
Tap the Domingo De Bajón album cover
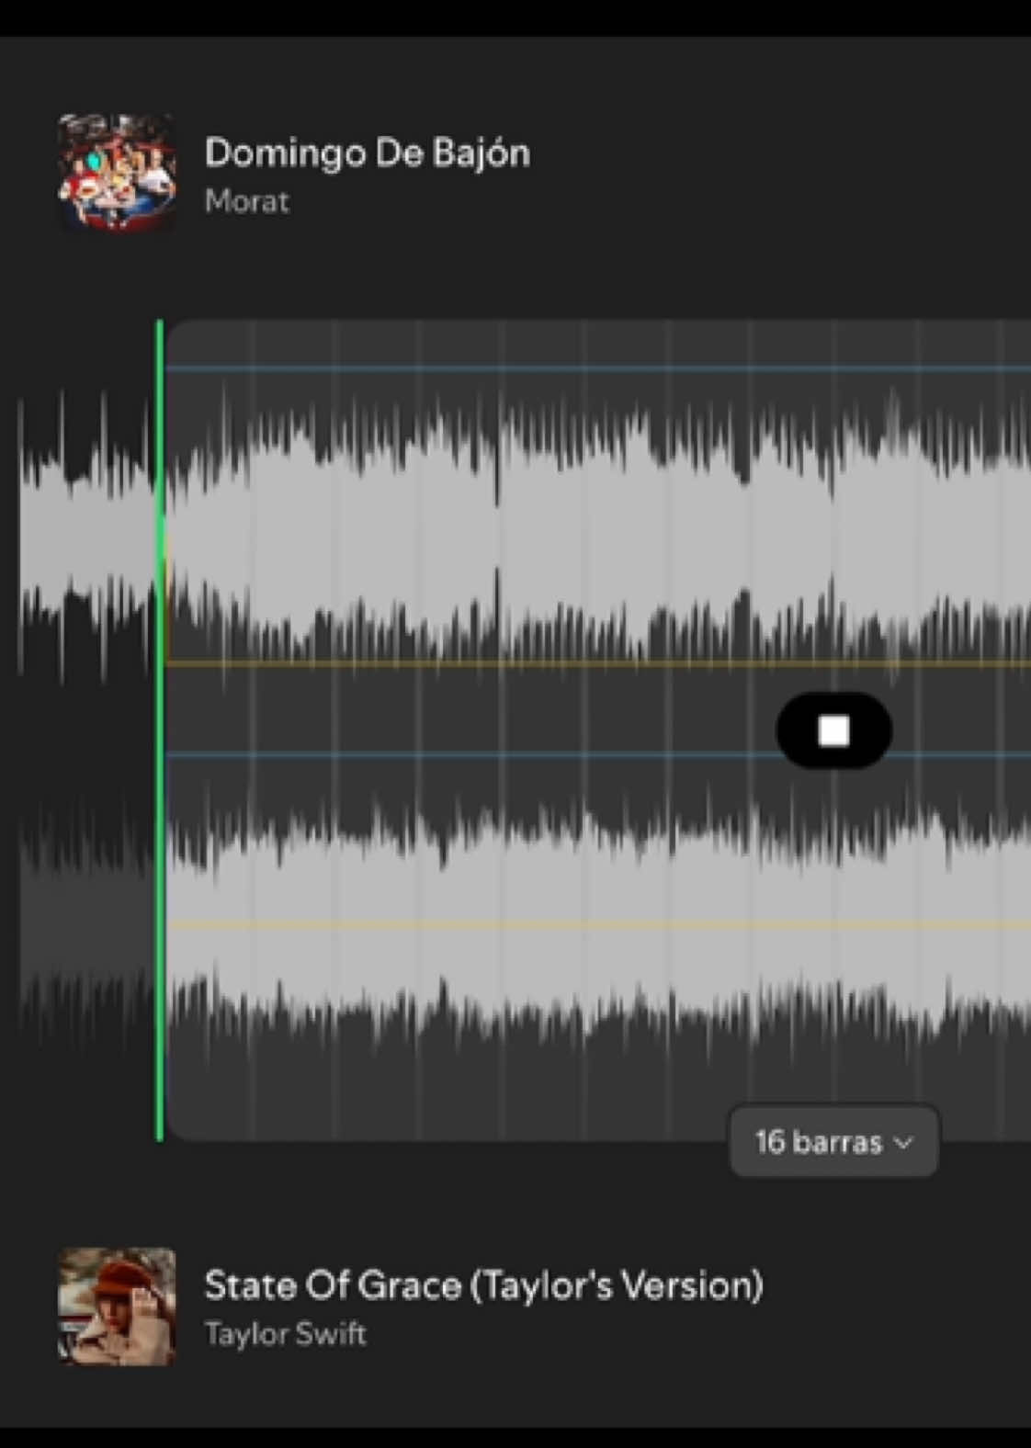117,172
